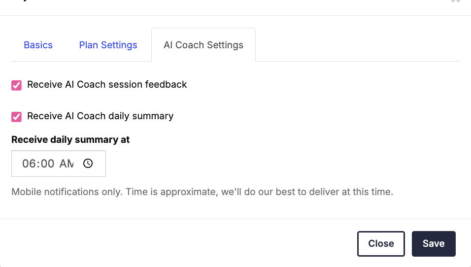Click the colon separator in the time field

[x=38, y=164]
